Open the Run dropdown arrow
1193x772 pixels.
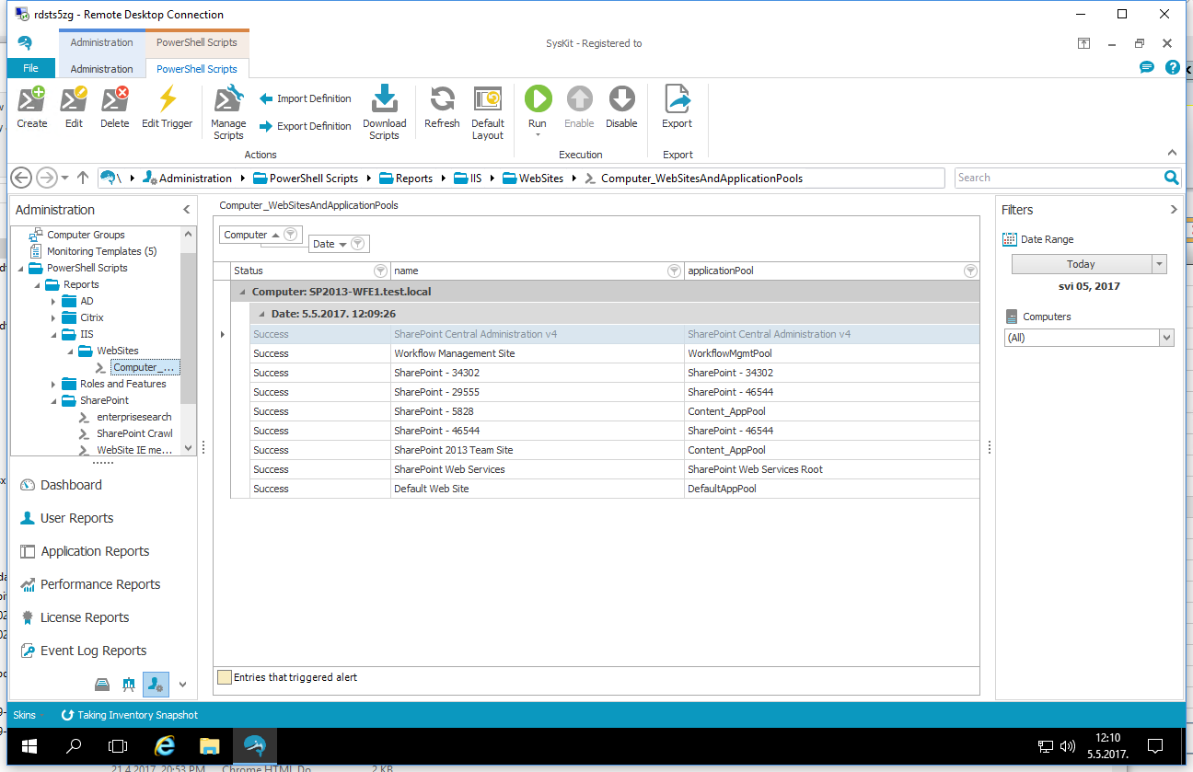point(538,135)
